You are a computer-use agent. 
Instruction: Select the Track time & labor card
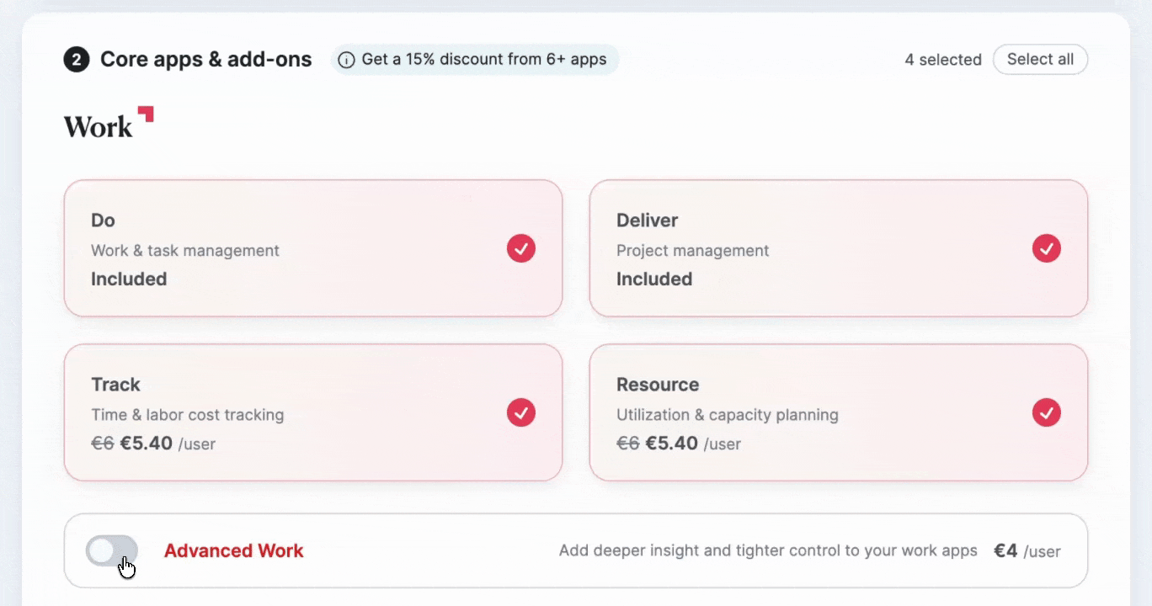pyautogui.click(x=313, y=412)
